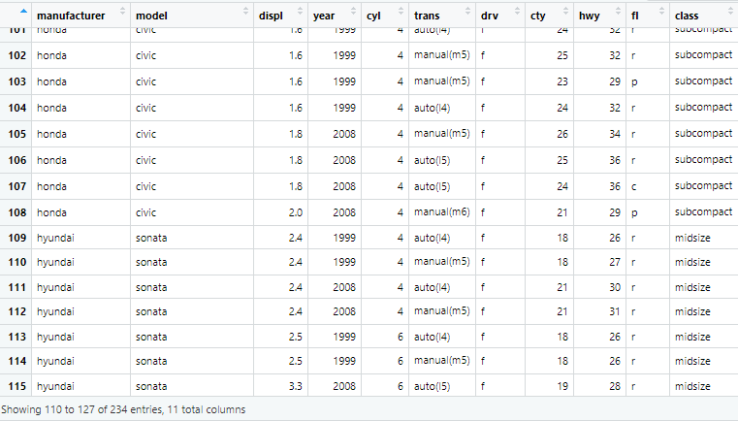
Task: Click cty value 19 in row 115
Action: tap(562, 386)
